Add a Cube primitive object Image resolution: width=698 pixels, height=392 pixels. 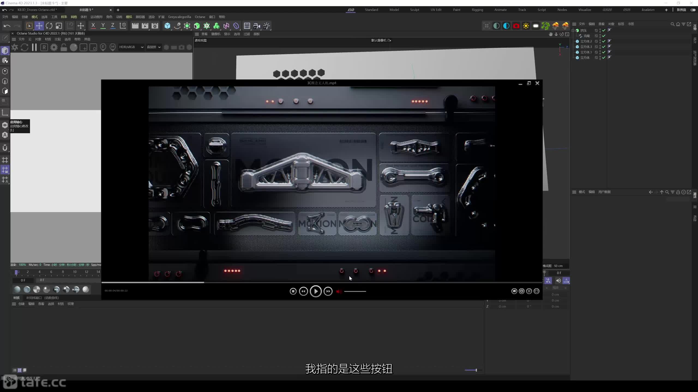click(x=167, y=26)
